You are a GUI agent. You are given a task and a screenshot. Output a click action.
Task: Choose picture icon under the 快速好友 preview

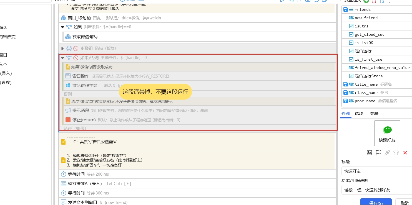coord(369,153)
